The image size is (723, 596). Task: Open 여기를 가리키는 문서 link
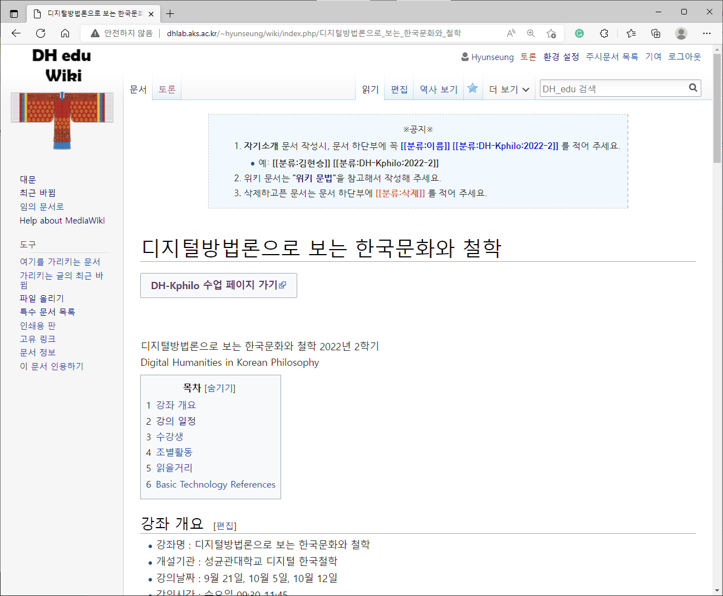click(x=60, y=262)
